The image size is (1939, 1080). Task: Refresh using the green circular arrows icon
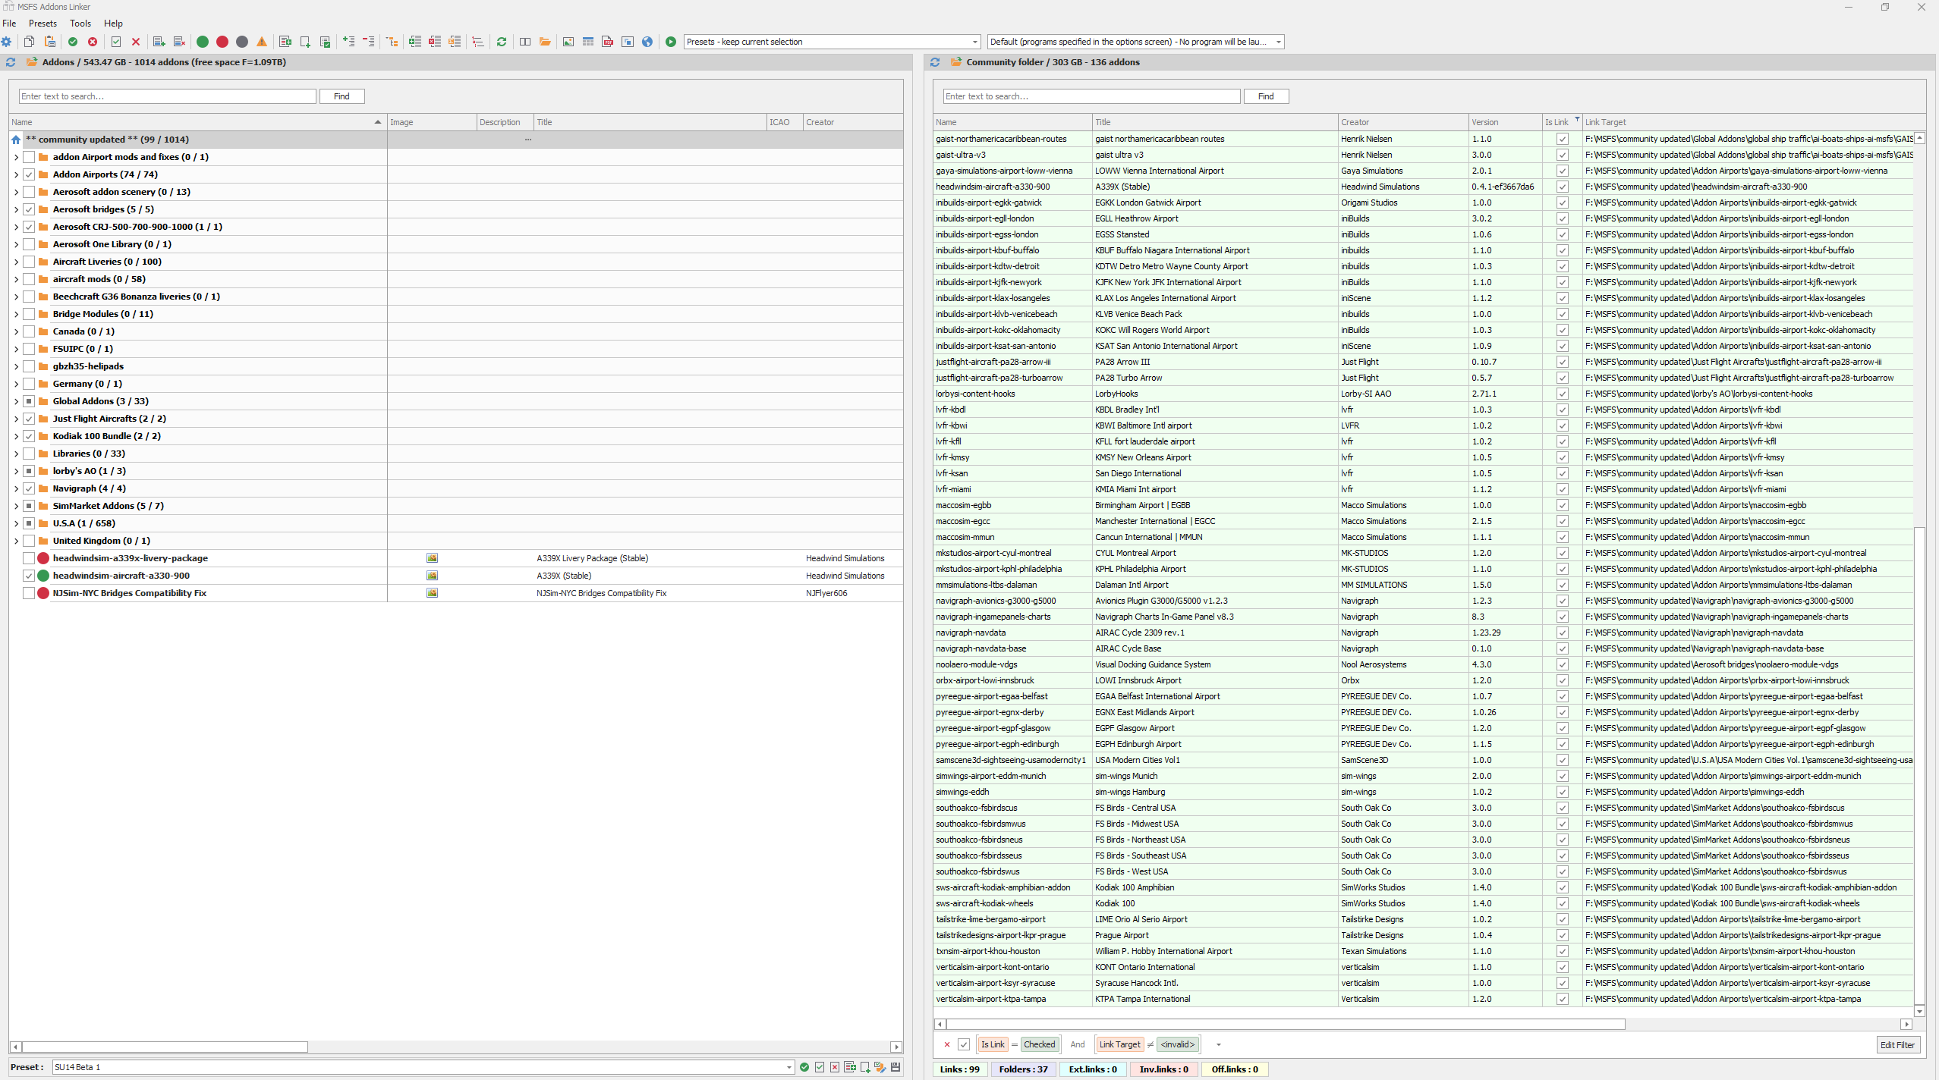(501, 42)
